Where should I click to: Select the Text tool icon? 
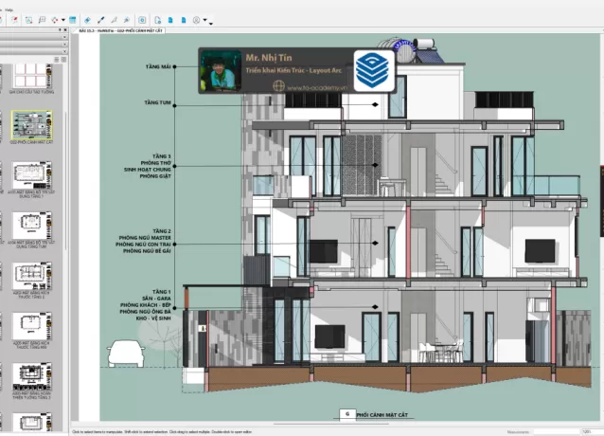29,20
